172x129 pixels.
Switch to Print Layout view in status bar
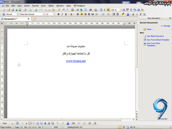coord(120,127)
